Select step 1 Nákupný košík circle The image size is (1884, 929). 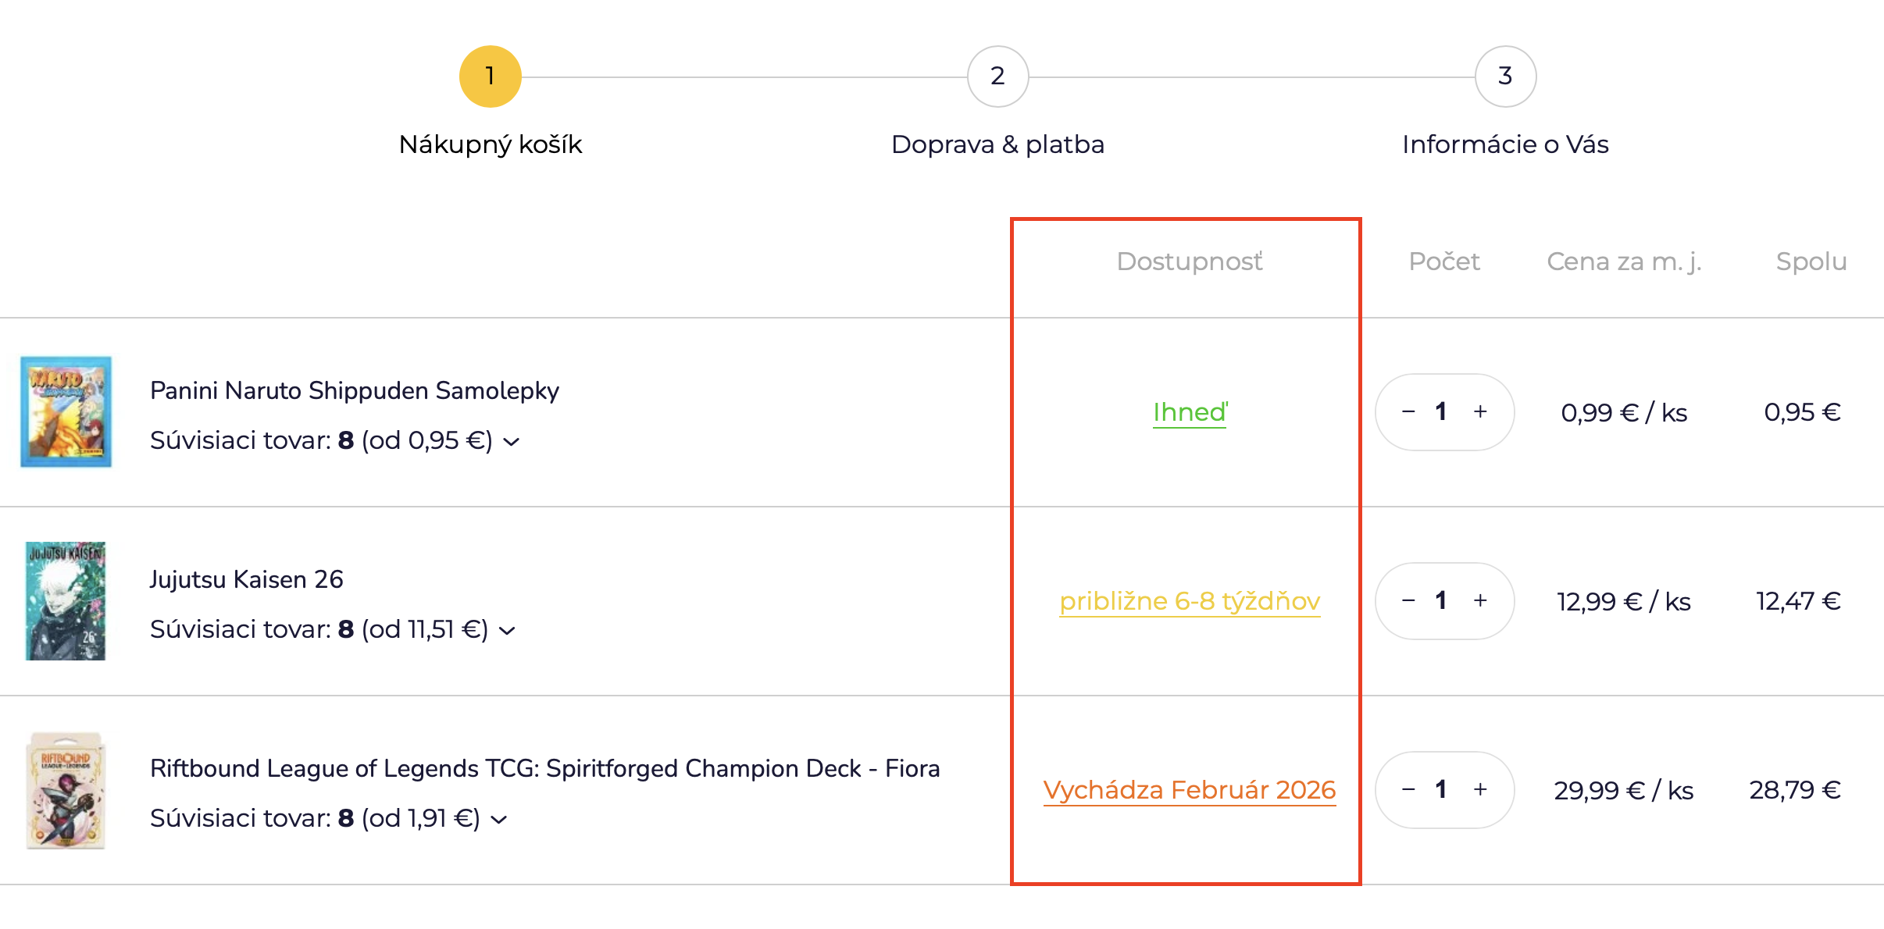[x=490, y=77]
